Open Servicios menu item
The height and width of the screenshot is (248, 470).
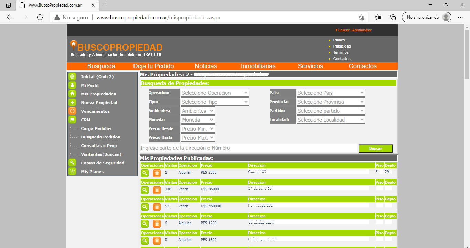[310, 66]
